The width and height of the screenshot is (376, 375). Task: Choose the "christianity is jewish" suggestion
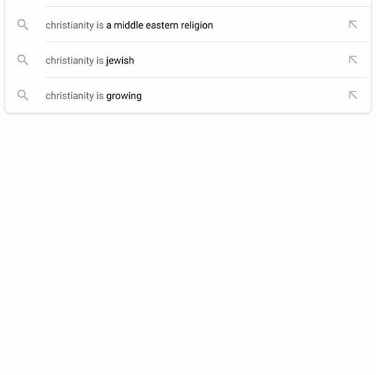click(90, 60)
